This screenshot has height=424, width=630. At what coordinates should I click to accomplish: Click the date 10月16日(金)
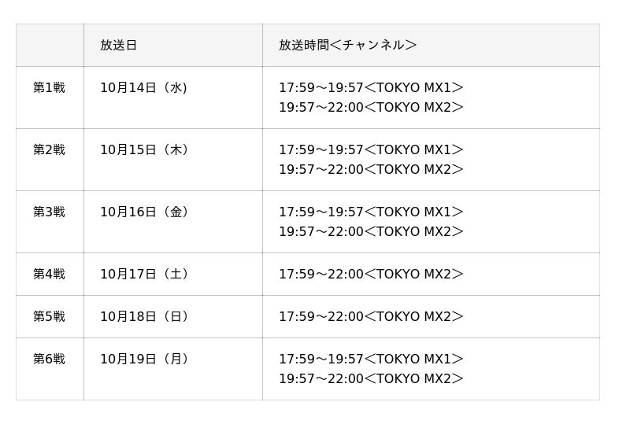click(x=144, y=212)
